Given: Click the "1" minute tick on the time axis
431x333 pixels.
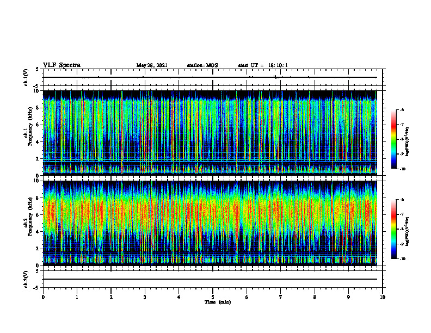Looking at the screenshot, I should click(77, 297).
